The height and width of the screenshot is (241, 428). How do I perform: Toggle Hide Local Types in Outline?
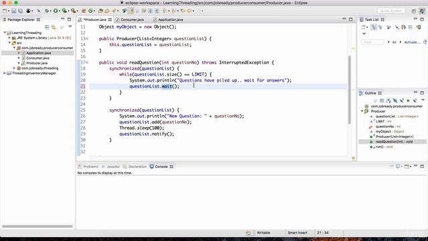point(415,100)
